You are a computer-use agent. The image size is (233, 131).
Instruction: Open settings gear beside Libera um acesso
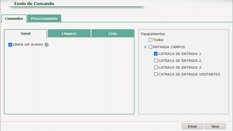tap(46, 45)
